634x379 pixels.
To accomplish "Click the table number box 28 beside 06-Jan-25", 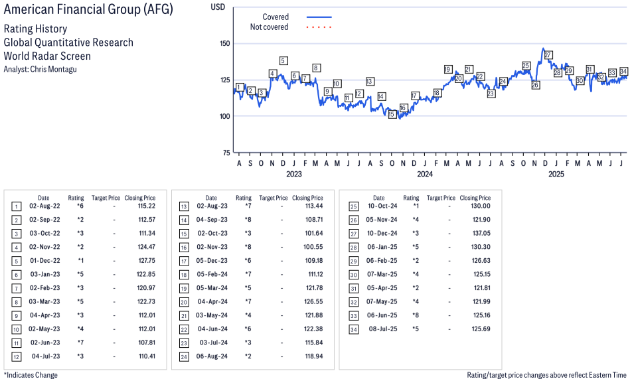I will (x=353, y=248).
